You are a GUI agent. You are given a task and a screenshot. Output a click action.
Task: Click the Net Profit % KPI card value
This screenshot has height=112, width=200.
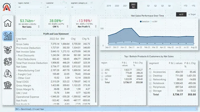[84, 21]
